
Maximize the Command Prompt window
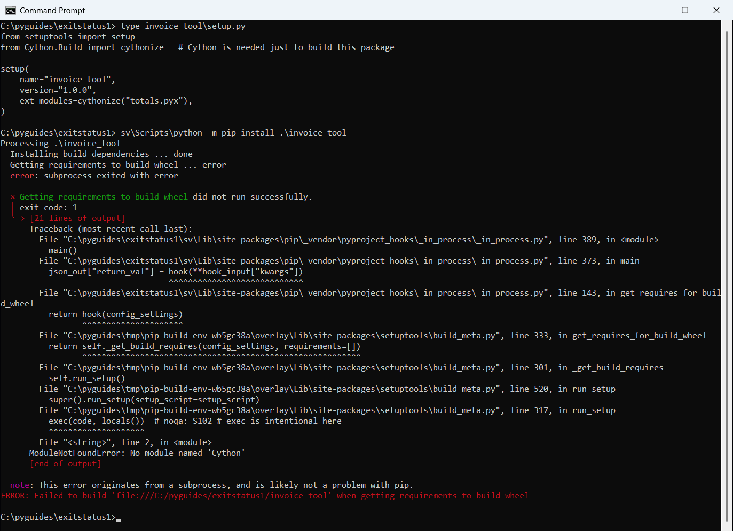pos(685,10)
